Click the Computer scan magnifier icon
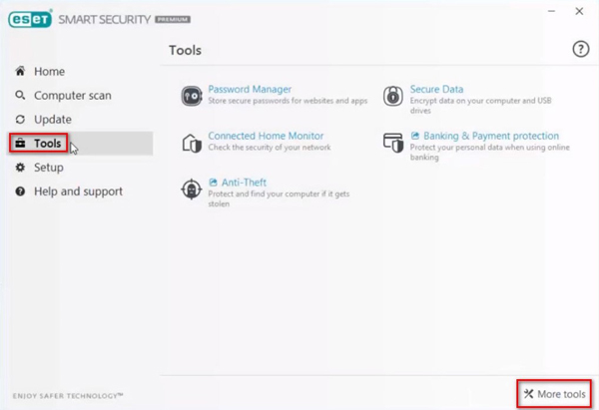599x410 pixels. click(x=20, y=95)
